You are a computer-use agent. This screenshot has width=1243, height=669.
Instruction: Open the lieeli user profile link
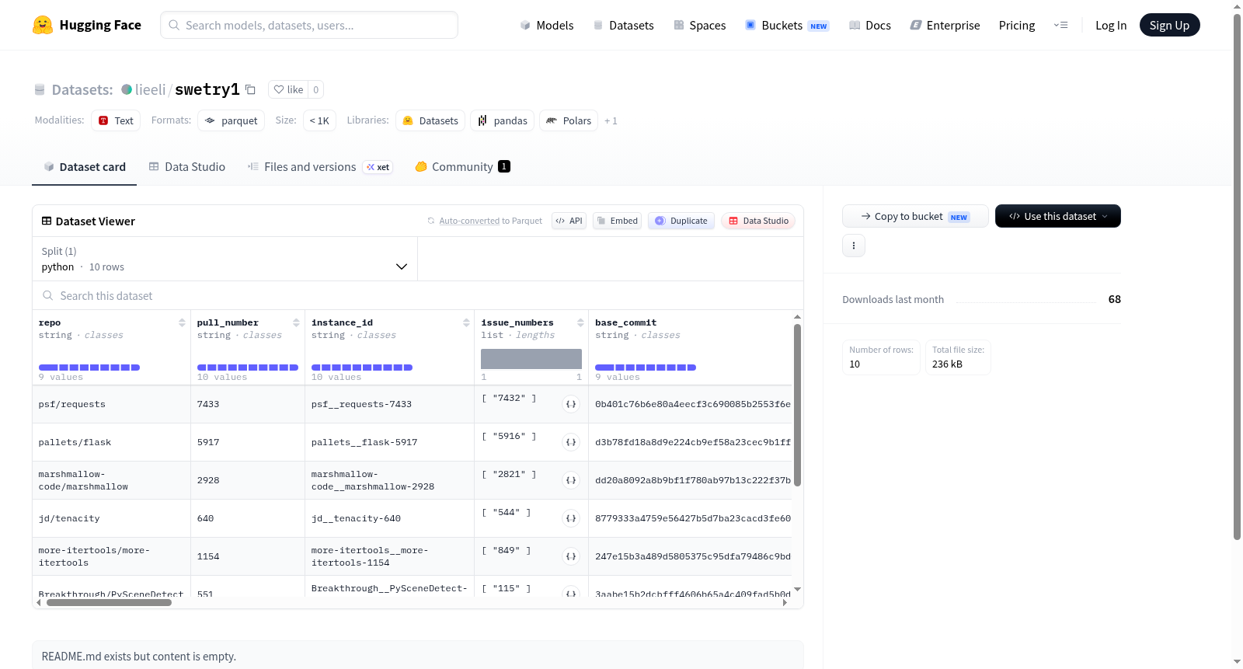point(150,89)
